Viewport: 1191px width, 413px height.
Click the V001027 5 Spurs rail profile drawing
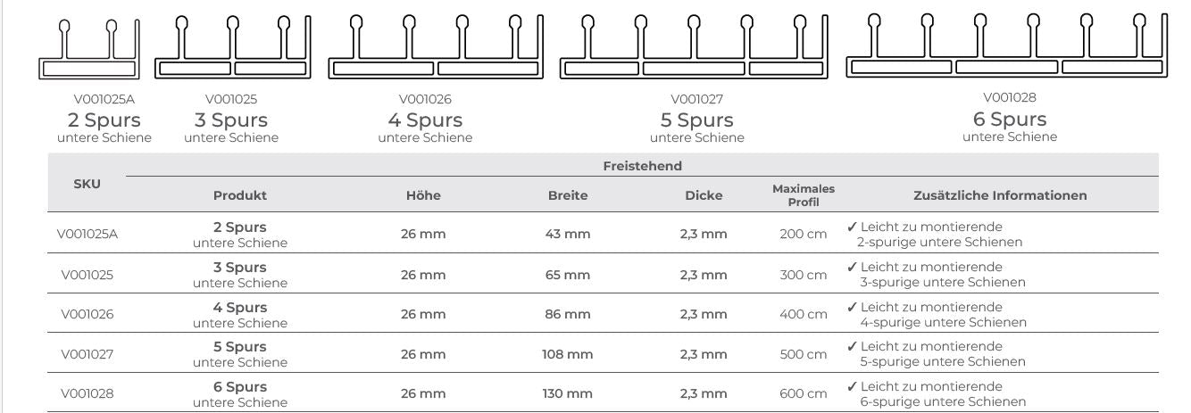(695, 46)
